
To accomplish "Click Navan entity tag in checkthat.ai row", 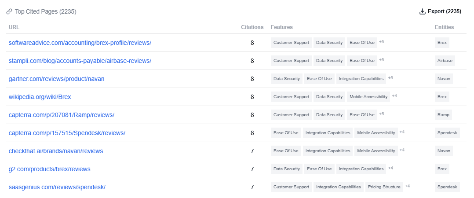I will pyautogui.click(x=444, y=151).
